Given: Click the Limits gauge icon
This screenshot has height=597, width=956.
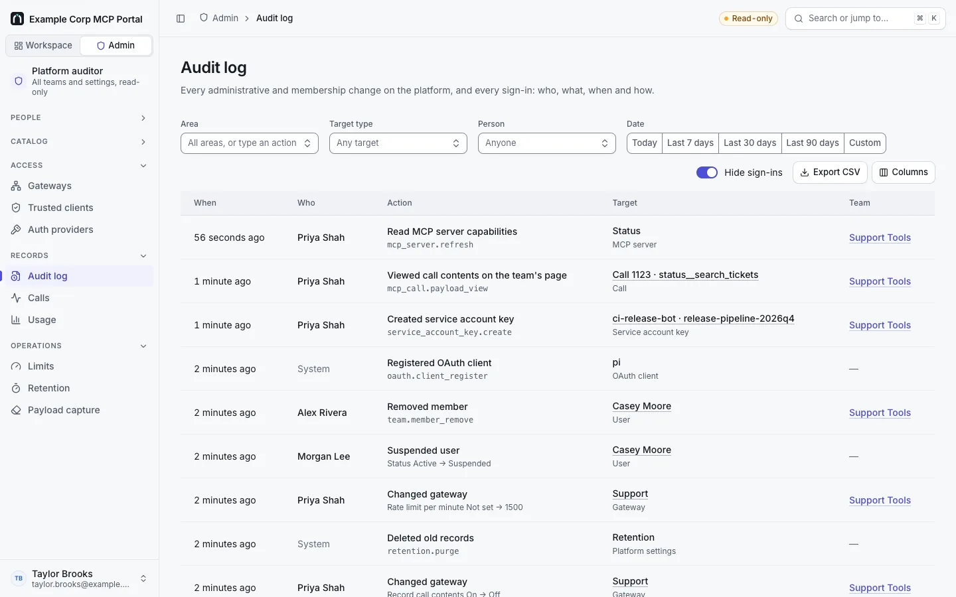Looking at the screenshot, I should [16, 366].
